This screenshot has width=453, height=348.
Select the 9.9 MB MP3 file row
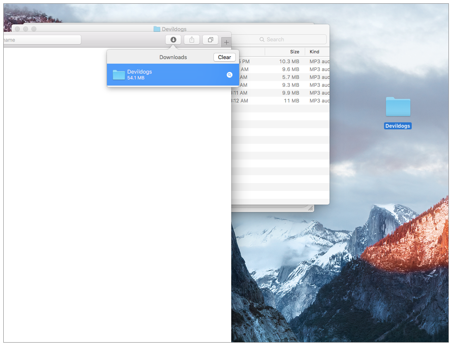pos(285,93)
